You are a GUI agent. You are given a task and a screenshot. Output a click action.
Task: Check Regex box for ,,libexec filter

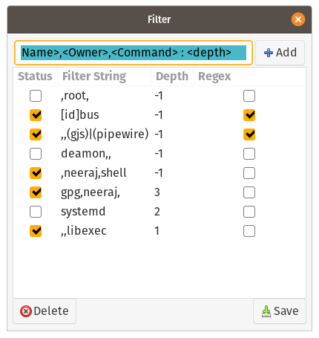pos(249,231)
